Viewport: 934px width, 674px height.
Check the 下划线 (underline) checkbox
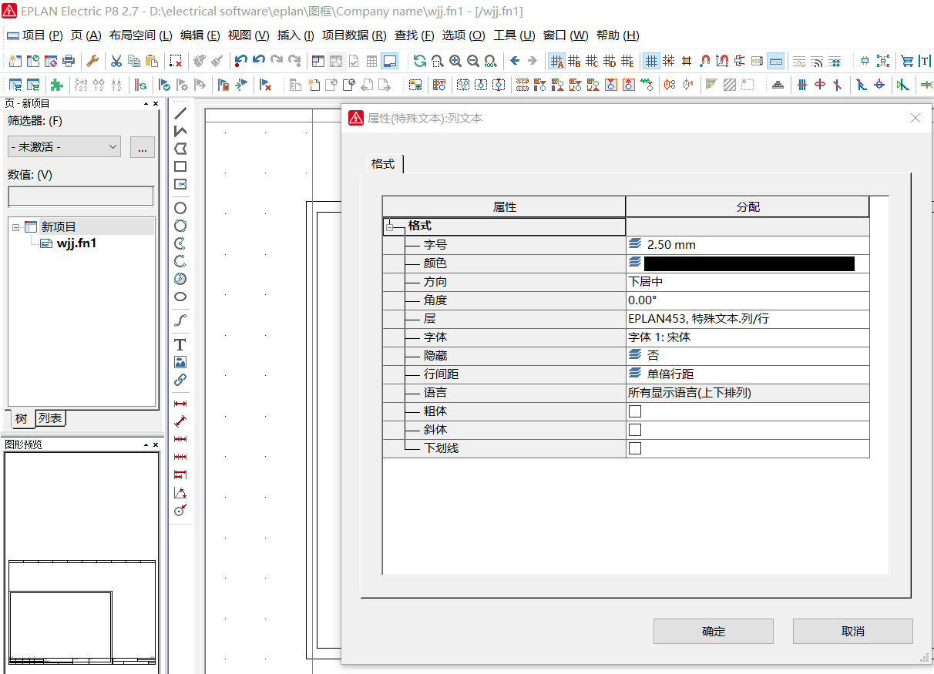635,448
